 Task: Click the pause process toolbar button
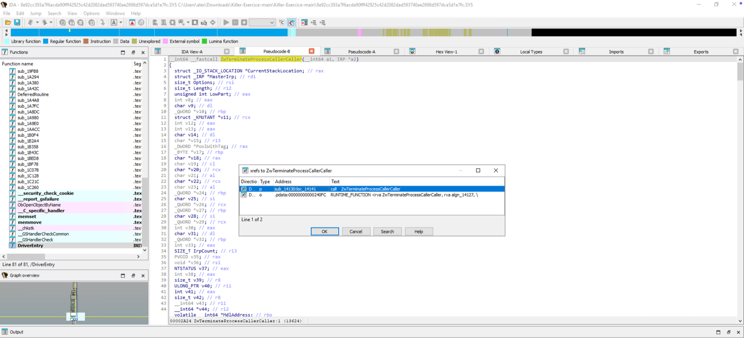[x=235, y=22]
